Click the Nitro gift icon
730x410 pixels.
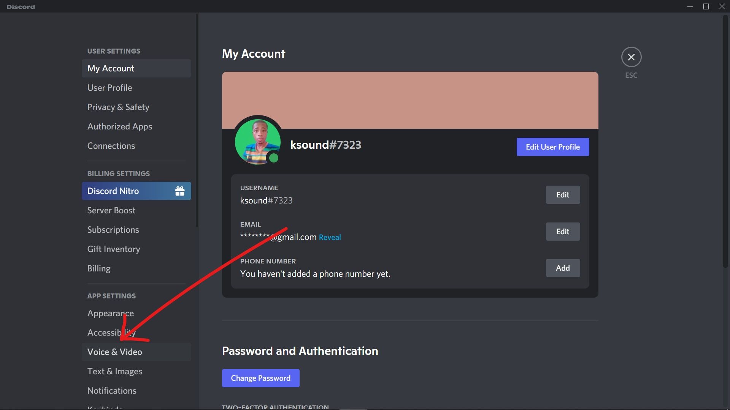[180, 191]
